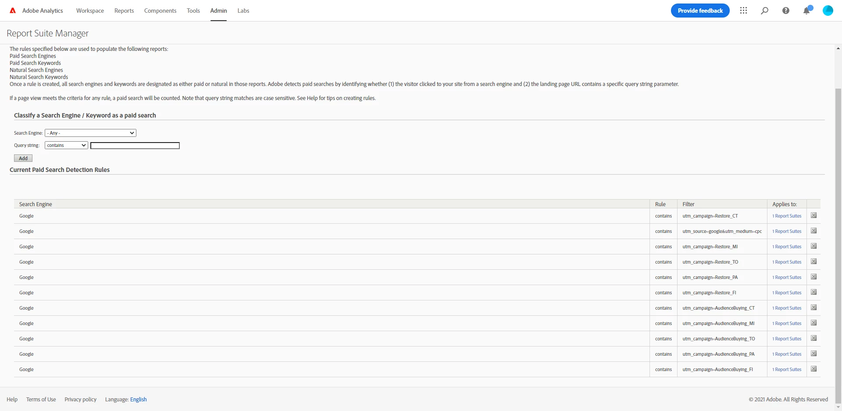Open the Tools menu

193,11
